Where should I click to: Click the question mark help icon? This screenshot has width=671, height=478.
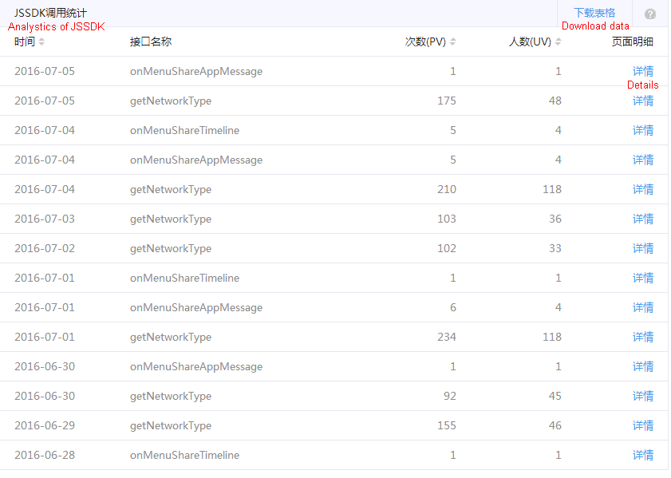click(x=650, y=14)
